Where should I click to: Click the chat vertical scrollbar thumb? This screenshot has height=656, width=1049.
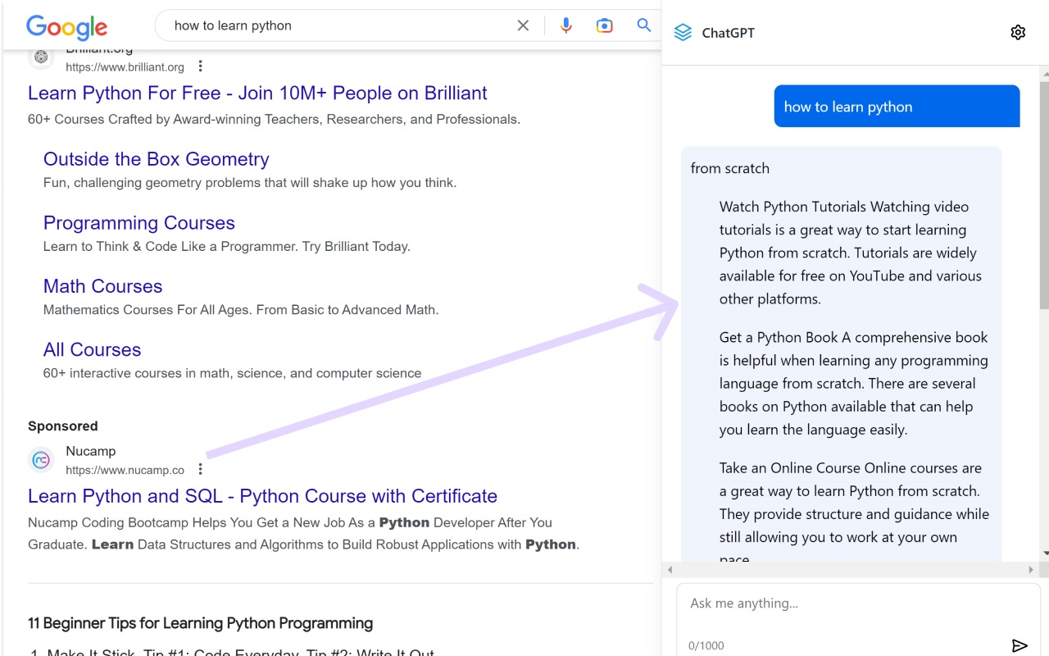[1044, 195]
